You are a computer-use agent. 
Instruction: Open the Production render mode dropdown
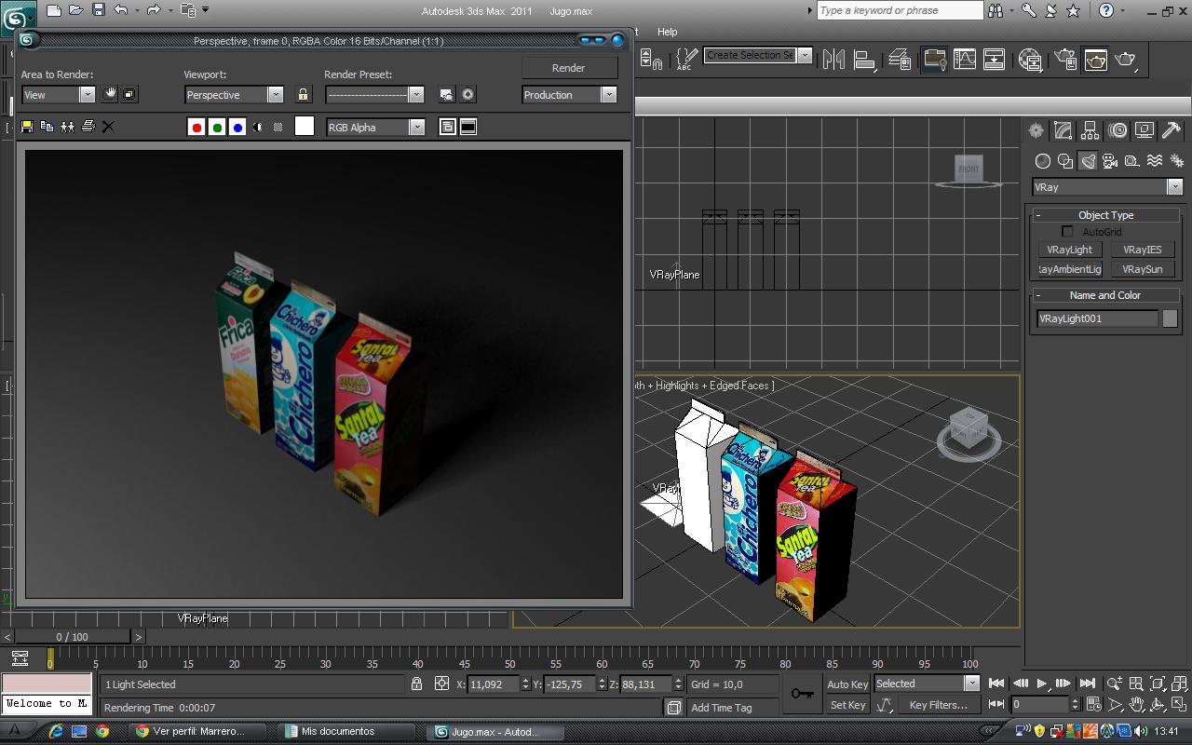coord(569,94)
